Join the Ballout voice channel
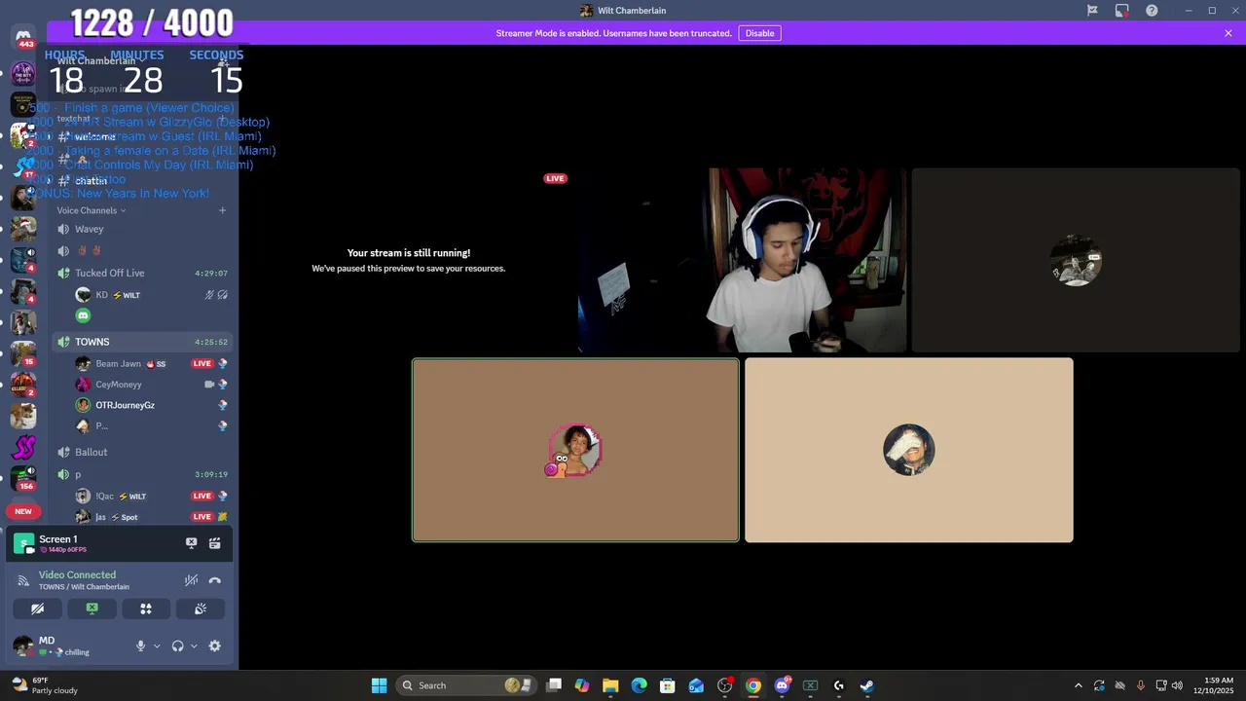 pos(141,452)
